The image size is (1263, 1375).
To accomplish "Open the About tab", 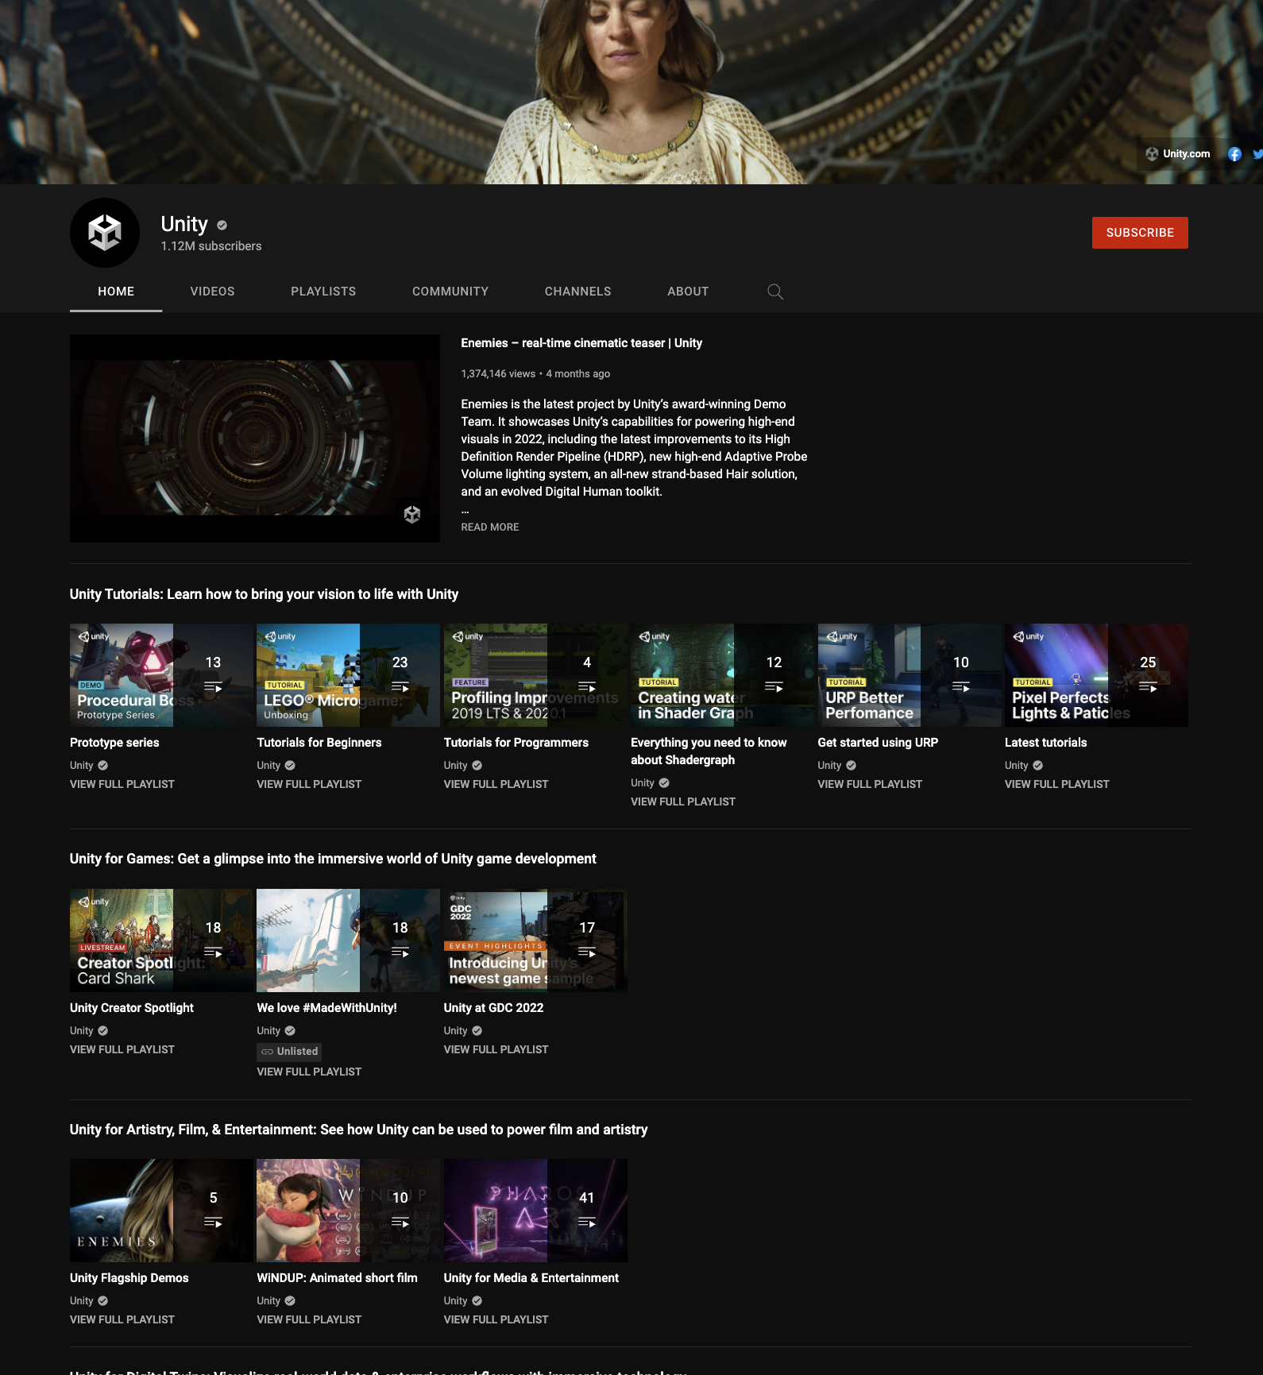I will tap(688, 292).
